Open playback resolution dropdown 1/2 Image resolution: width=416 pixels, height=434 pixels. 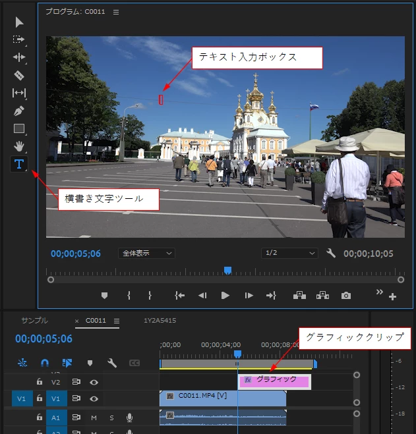point(289,253)
